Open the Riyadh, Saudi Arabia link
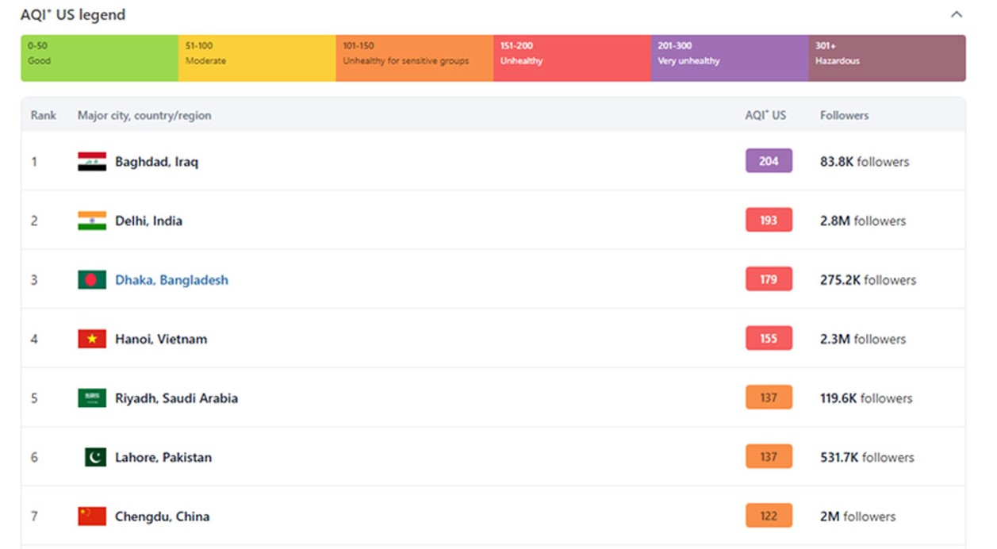 pyautogui.click(x=176, y=398)
